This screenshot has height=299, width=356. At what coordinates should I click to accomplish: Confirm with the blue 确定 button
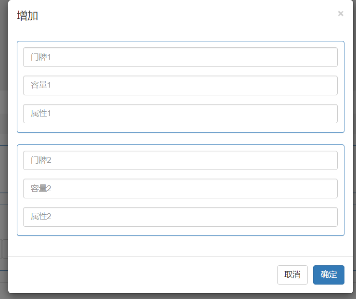pyautogui.click(x=329, y=275)
